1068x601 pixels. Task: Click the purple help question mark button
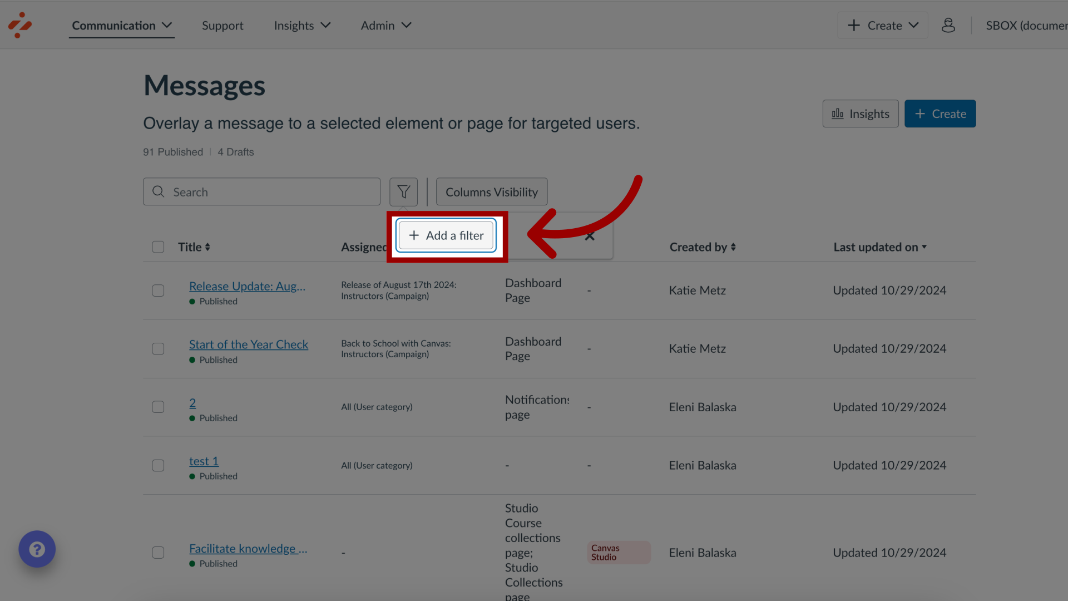(x=37, y=549)
